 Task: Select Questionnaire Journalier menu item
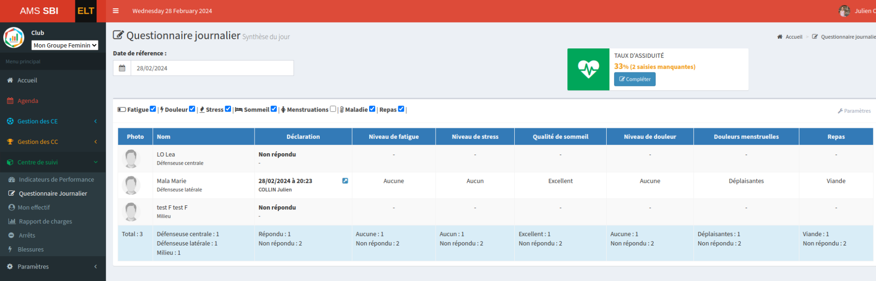(x=53, y=193)
